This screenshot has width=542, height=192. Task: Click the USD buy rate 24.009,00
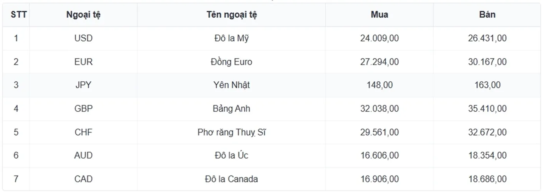coord(380,38)
